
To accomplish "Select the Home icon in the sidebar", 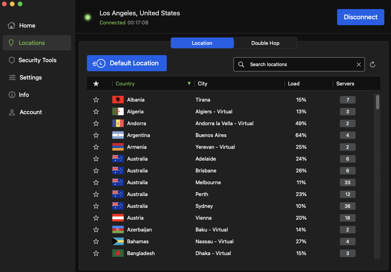I will (x=12, y=25).
